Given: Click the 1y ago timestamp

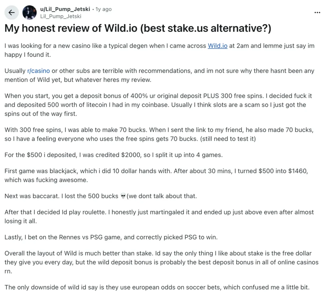Looking at the screenshot, I should tap(103, 9).
